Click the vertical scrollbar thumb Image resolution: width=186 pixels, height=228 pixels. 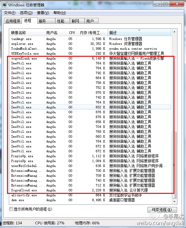click(174, 165)
